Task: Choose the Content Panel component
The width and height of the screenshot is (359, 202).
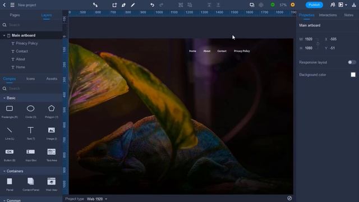Action: tap(30, 184)
